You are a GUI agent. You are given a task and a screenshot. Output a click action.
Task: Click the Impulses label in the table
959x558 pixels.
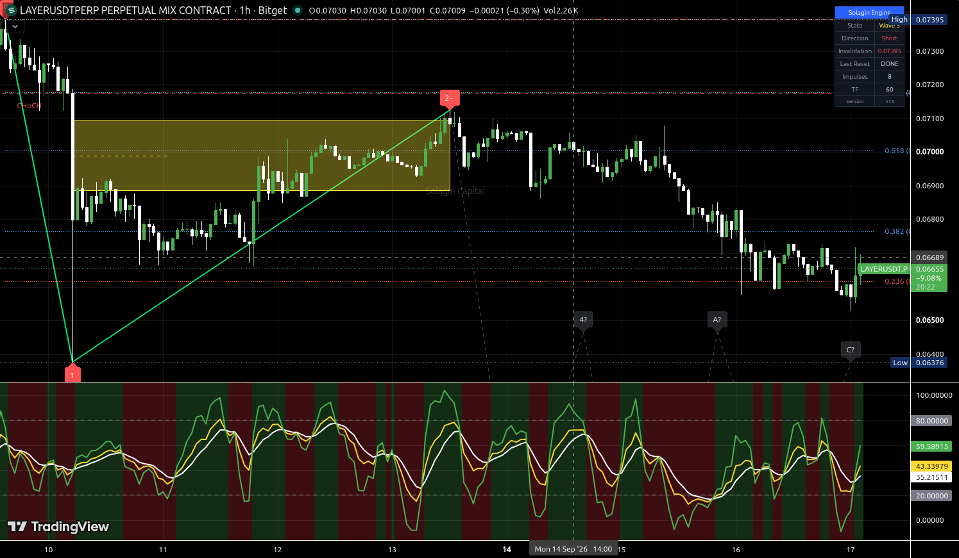pos(855,77)
